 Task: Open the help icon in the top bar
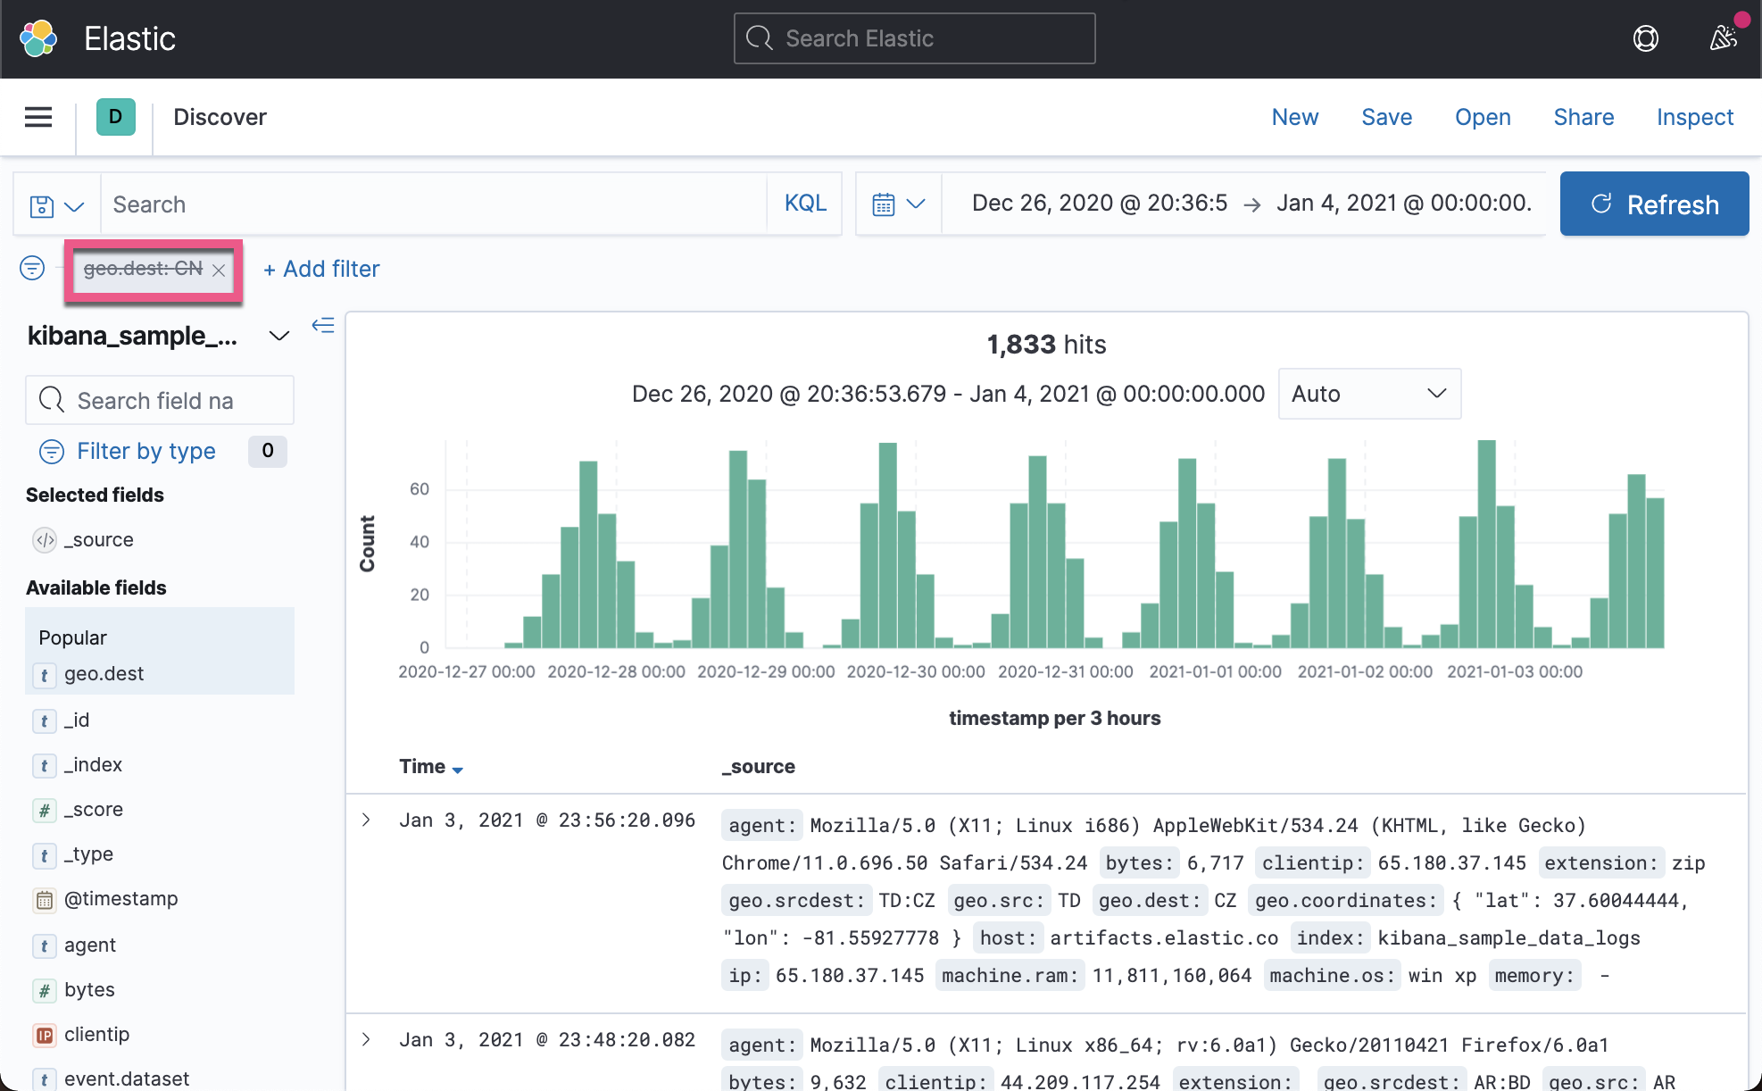1646,38
